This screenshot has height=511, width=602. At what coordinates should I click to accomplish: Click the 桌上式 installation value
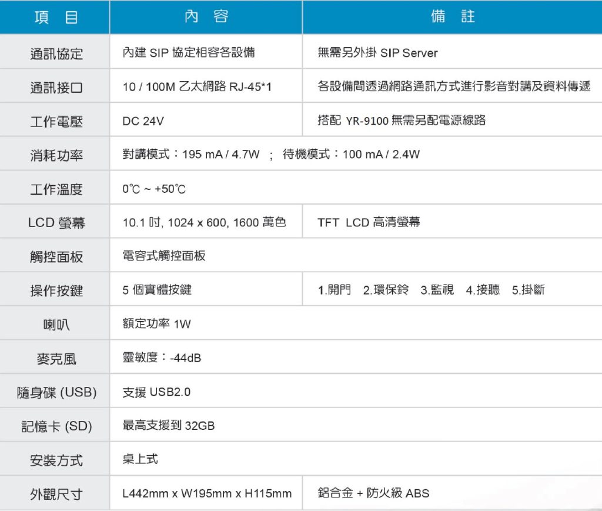click(x=140, y=459)
